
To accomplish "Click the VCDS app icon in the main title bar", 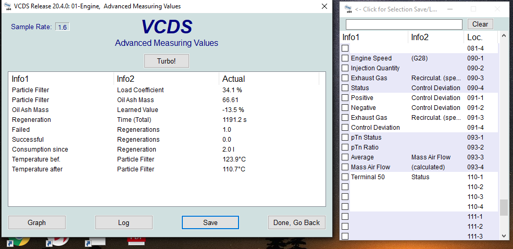I will 7,6.
